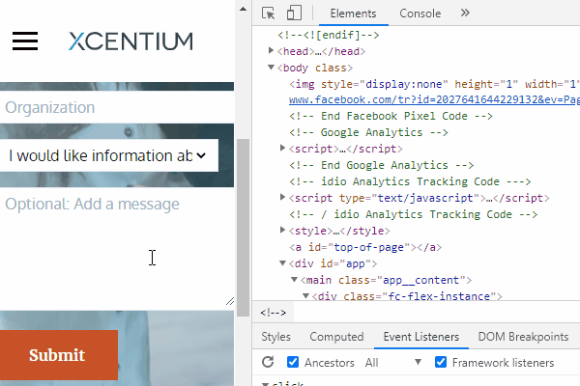Image resolution: width=580 pixels, height=386 pixels.
Task: Expand the style element node
Action: (282, 230)
